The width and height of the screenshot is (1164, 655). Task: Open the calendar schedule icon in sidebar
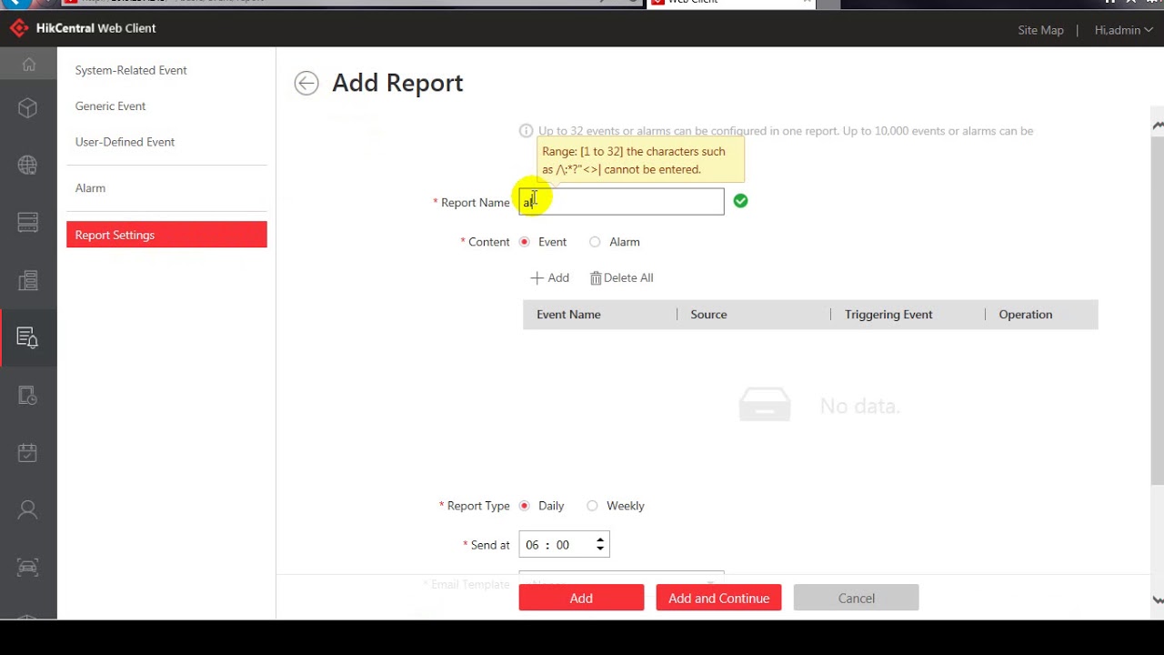tap(27, 453)
